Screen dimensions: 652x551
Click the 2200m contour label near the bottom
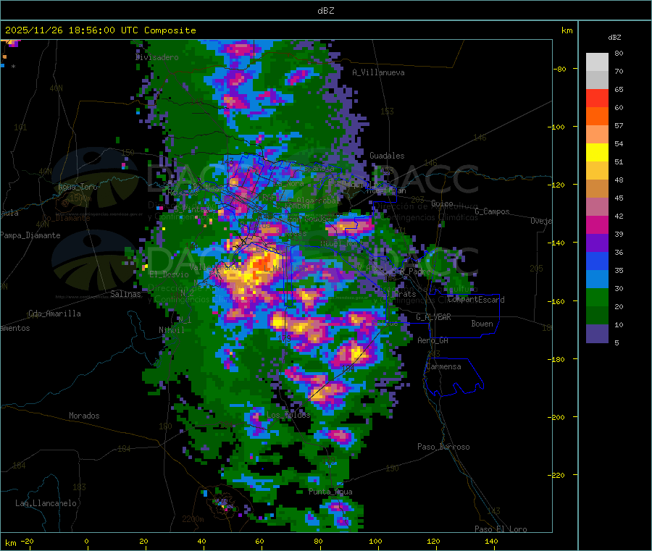tap(193, 519)
